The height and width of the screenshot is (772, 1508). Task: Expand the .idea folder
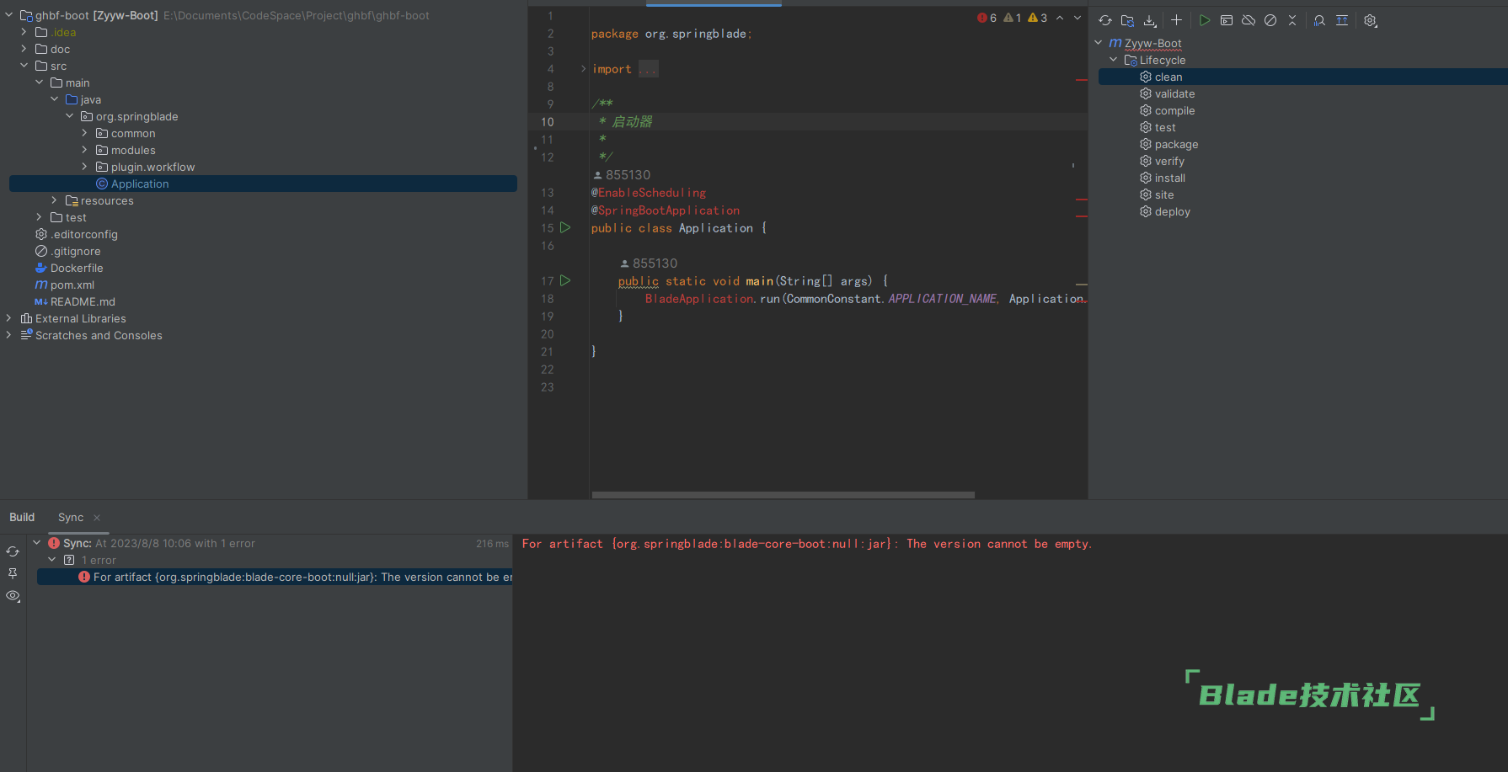tap(24, 32)
